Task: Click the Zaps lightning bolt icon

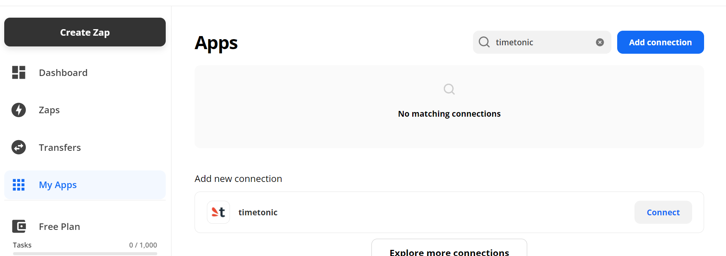Action: pyautogui.click(x=18, y=110)
